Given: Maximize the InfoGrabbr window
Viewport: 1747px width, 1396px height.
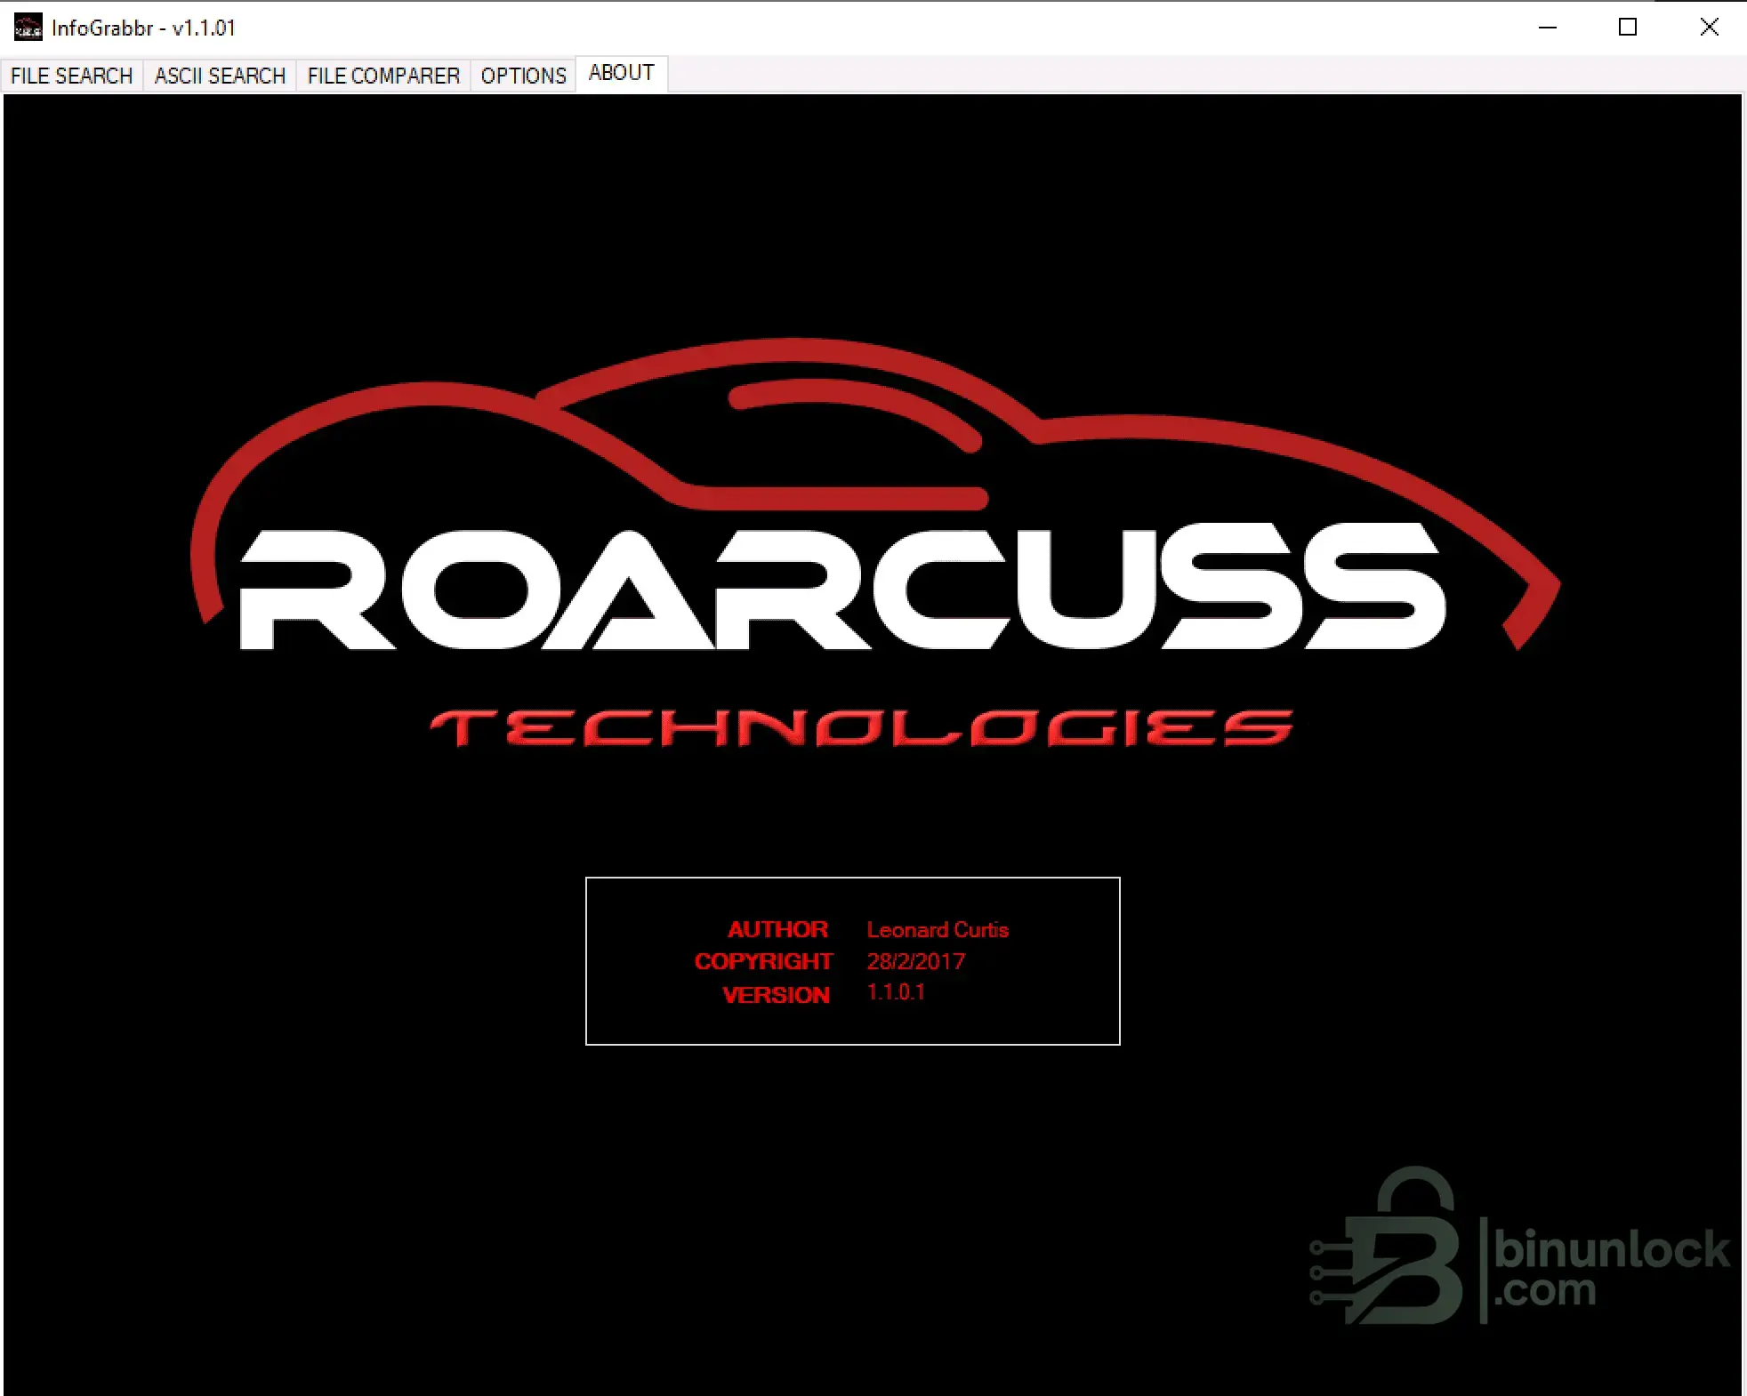Looking at the screenshot, I should (x=1628, y=28).
